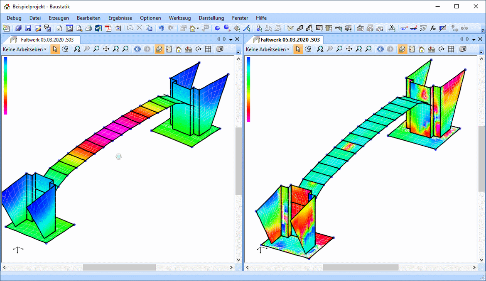486x281 pixels.
Task: Export to PDF using the PDF icon
Action: 108,28
